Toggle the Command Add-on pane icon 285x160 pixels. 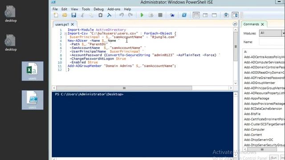click(x=235, y=15)
